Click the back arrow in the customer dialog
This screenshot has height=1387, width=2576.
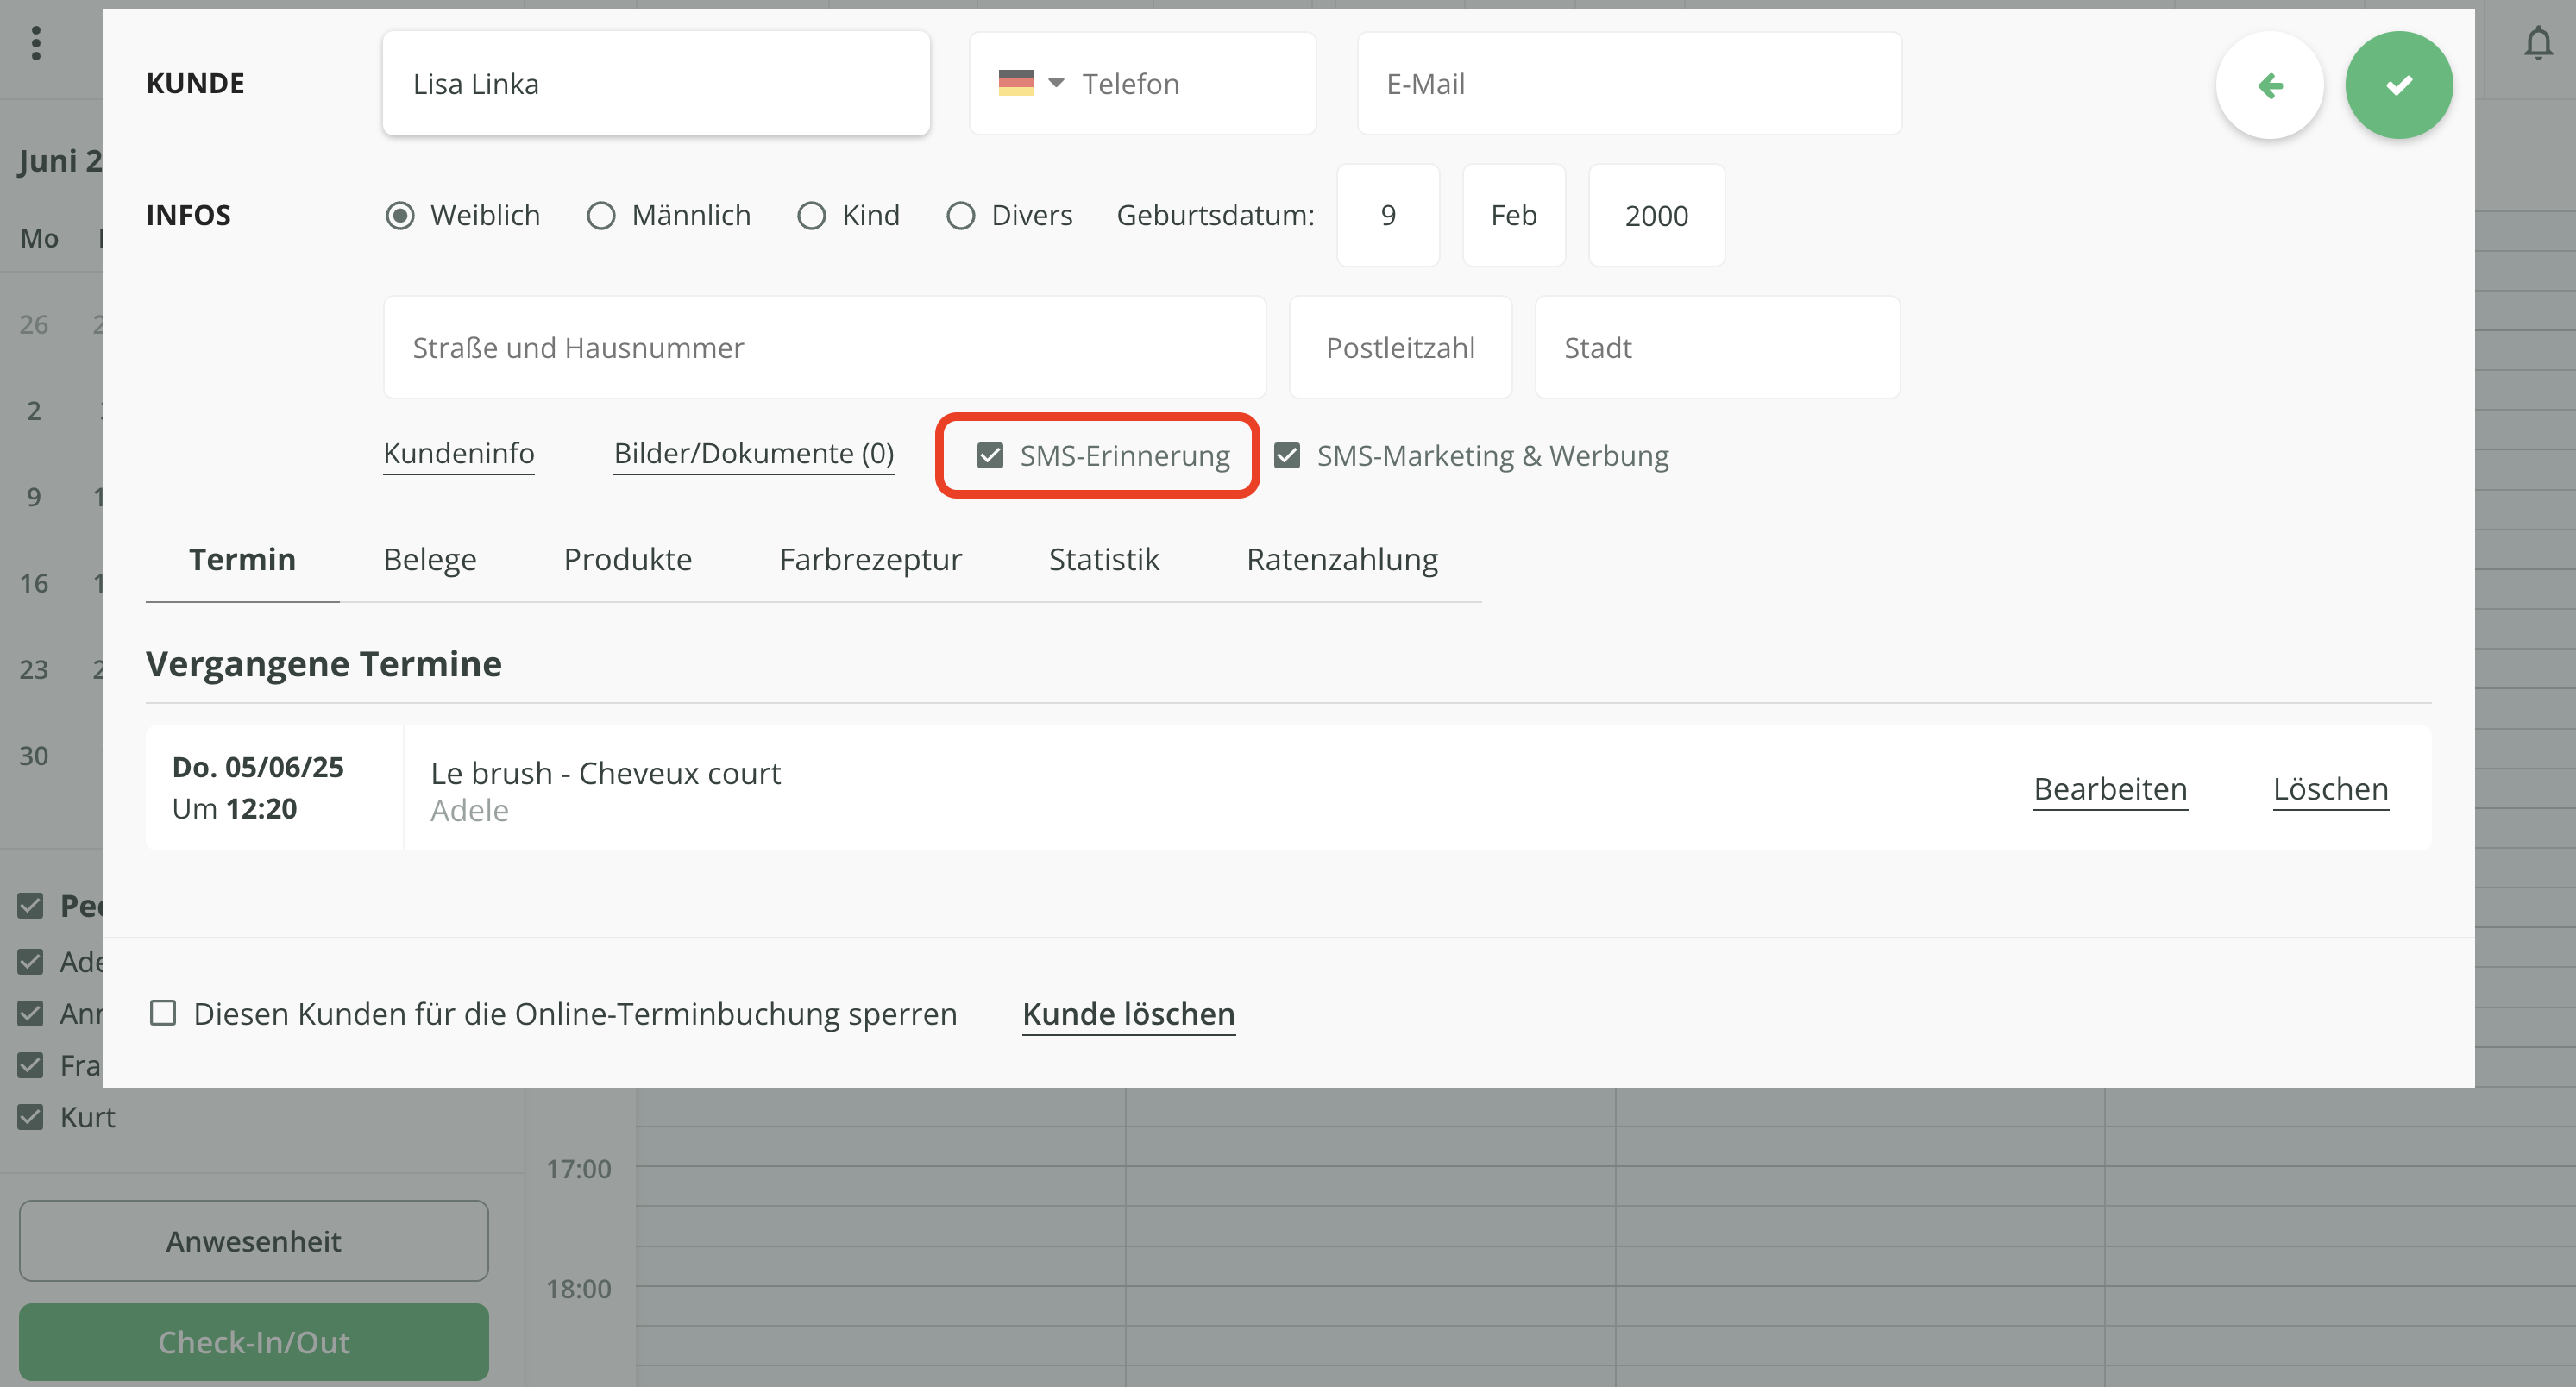click(x=2270, y=85)
